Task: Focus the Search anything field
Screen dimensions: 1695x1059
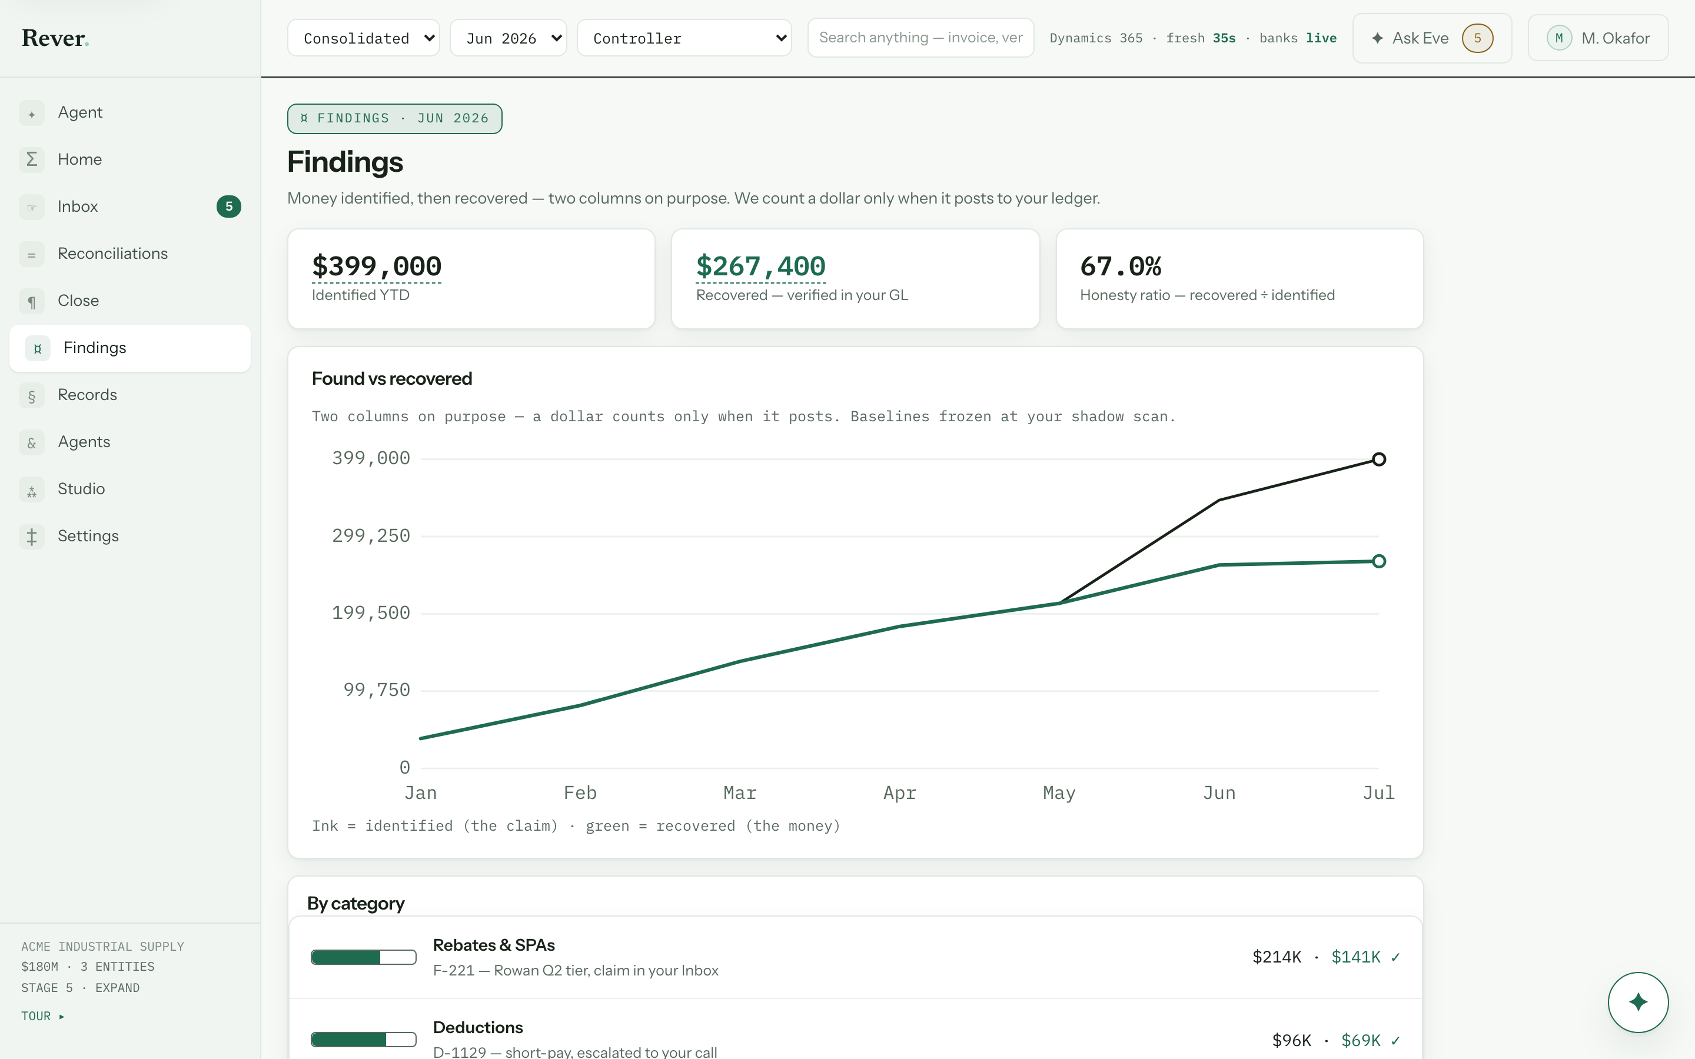Action: coord(920,38)
